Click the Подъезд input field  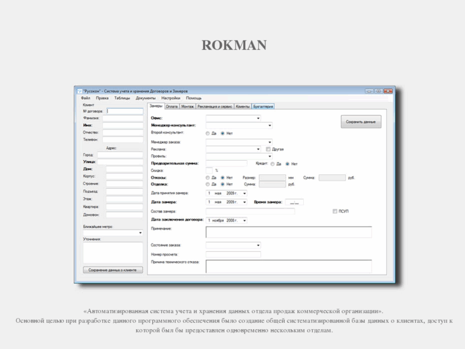click(x=125, y=191)
